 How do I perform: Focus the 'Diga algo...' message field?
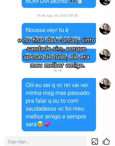point(46,141)
